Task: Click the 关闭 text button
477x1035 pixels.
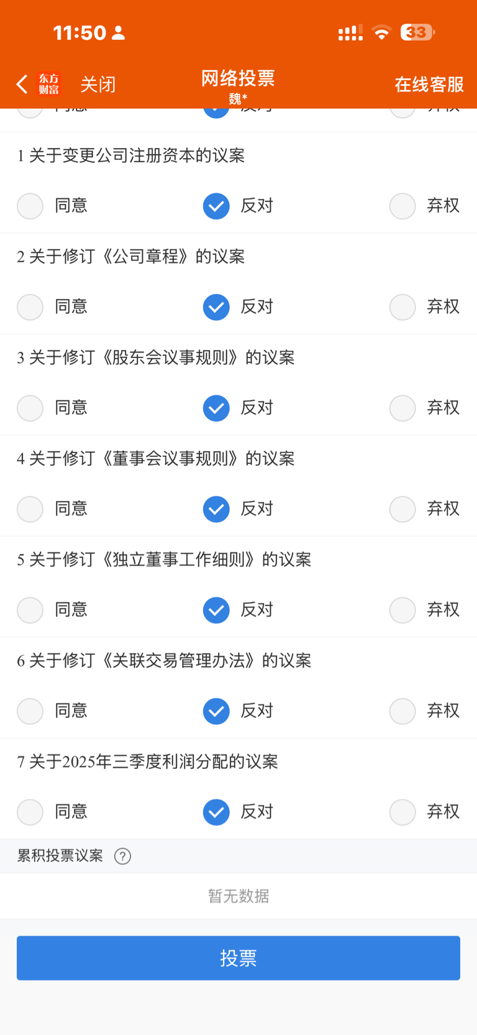Action: (98, 85)
